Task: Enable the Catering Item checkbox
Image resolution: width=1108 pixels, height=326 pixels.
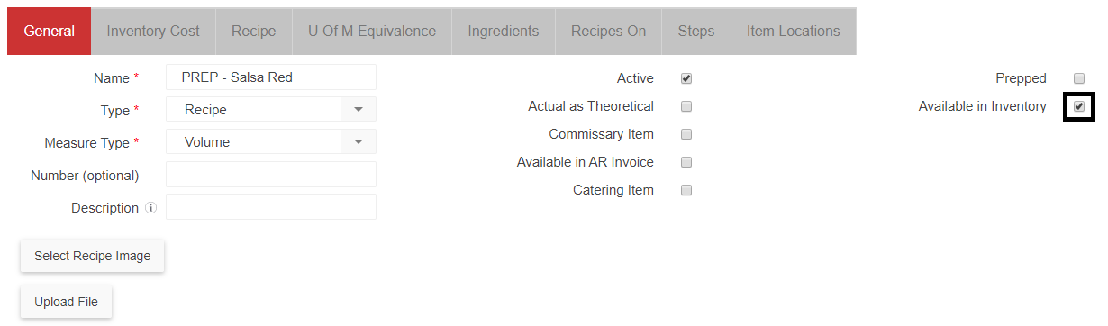Action: click(x=686, y=190)
